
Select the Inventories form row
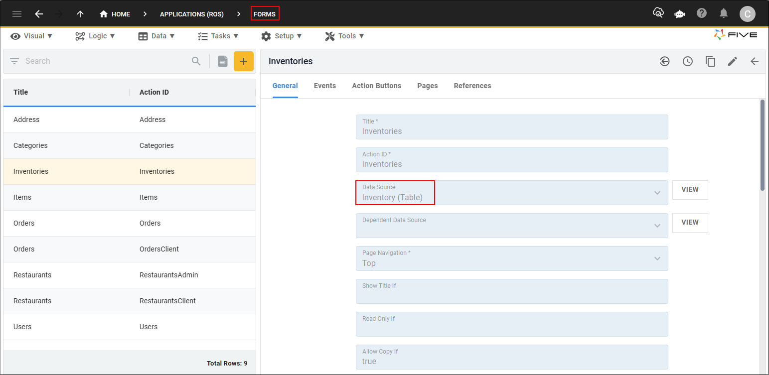(x=130, y=171)
